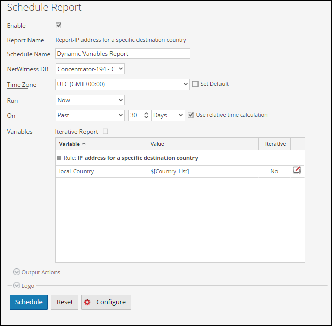Click the edit icon for local_Country variable
Image resolution: width=332 pixels, height=326 pixels.
click(x=297, y=170)
